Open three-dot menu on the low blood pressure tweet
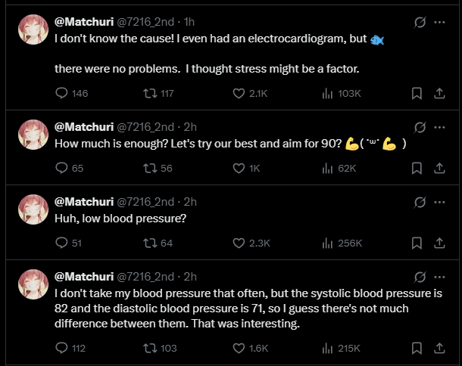This screenshot has height=366, width=462. 439,202
